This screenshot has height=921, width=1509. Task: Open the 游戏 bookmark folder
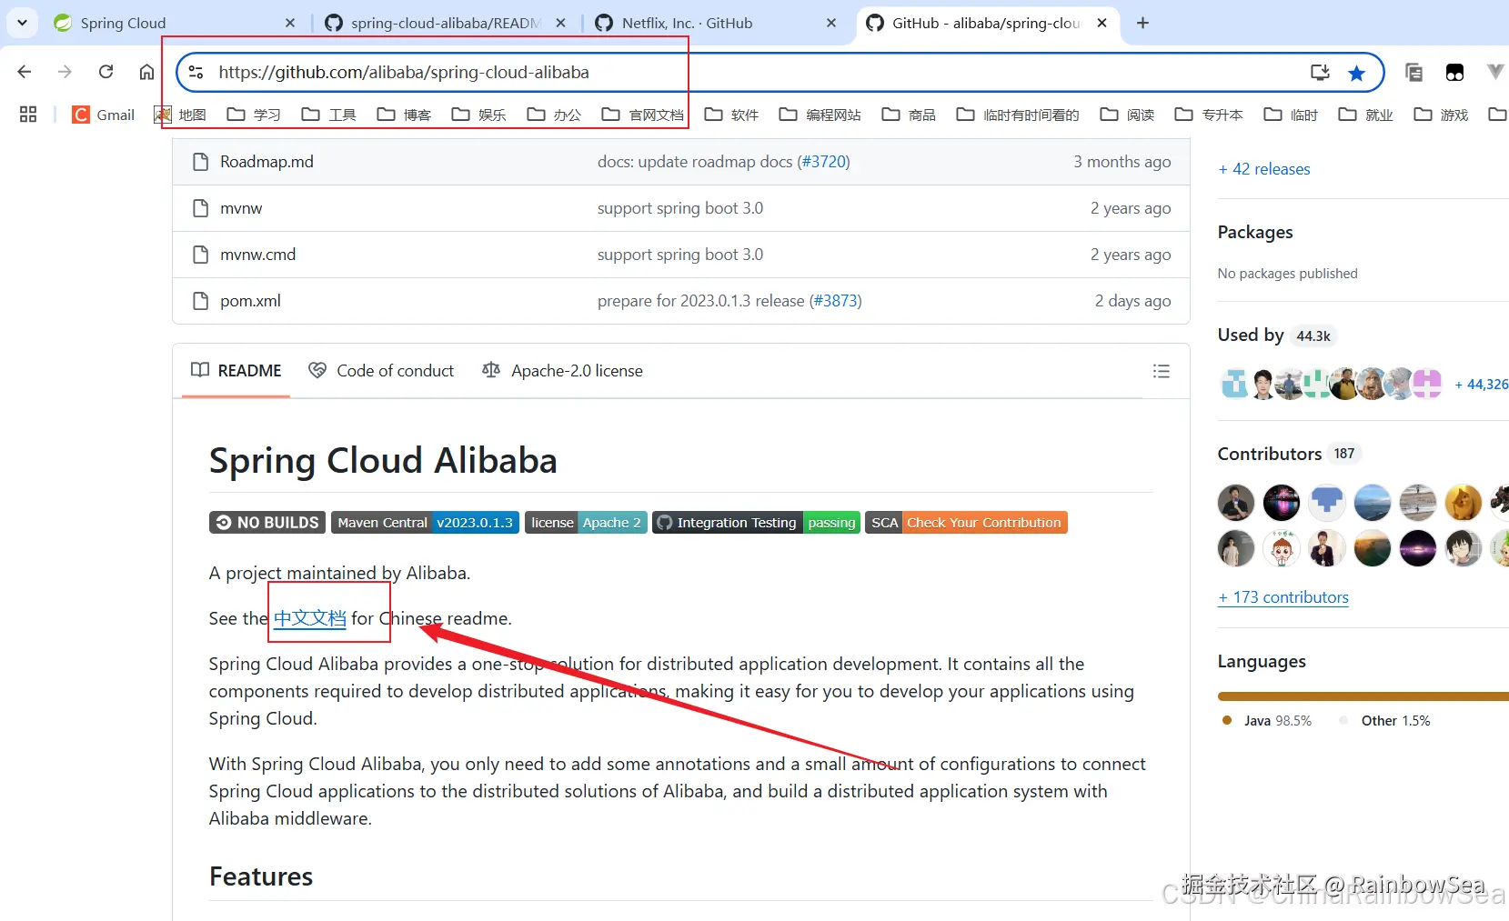tap(1442, 115)
